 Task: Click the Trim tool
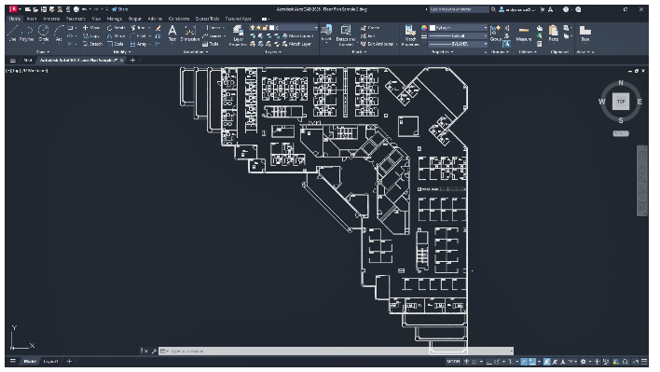pyautogui.click(x=138, y=28)
